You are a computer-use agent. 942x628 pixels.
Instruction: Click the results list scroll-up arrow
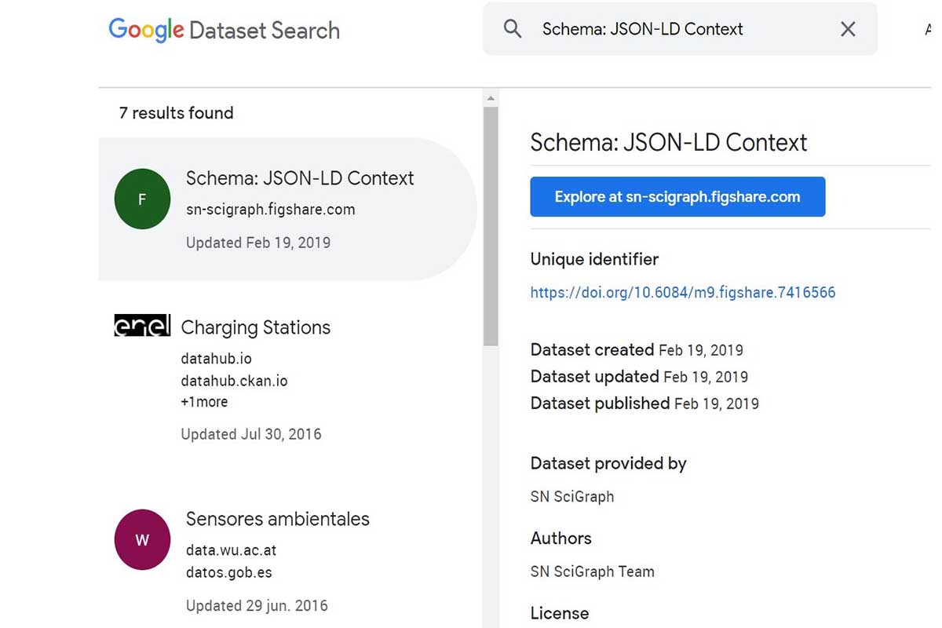coord(491,98)
